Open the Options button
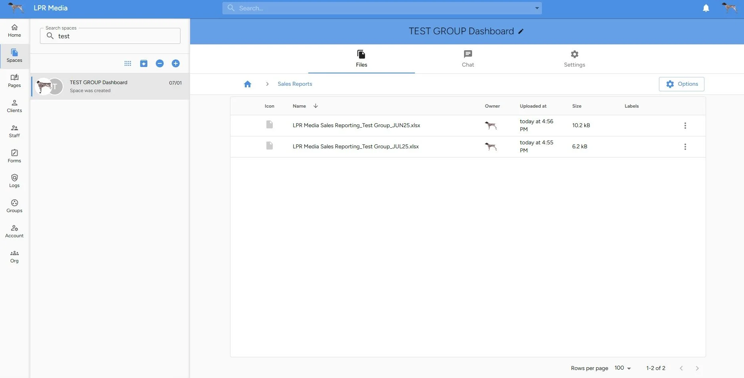The width and height of the screenshot is (744, 378). [x=682, y=84]
